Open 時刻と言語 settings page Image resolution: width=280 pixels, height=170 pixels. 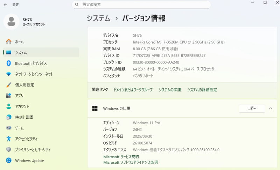[x=24, y=117]
